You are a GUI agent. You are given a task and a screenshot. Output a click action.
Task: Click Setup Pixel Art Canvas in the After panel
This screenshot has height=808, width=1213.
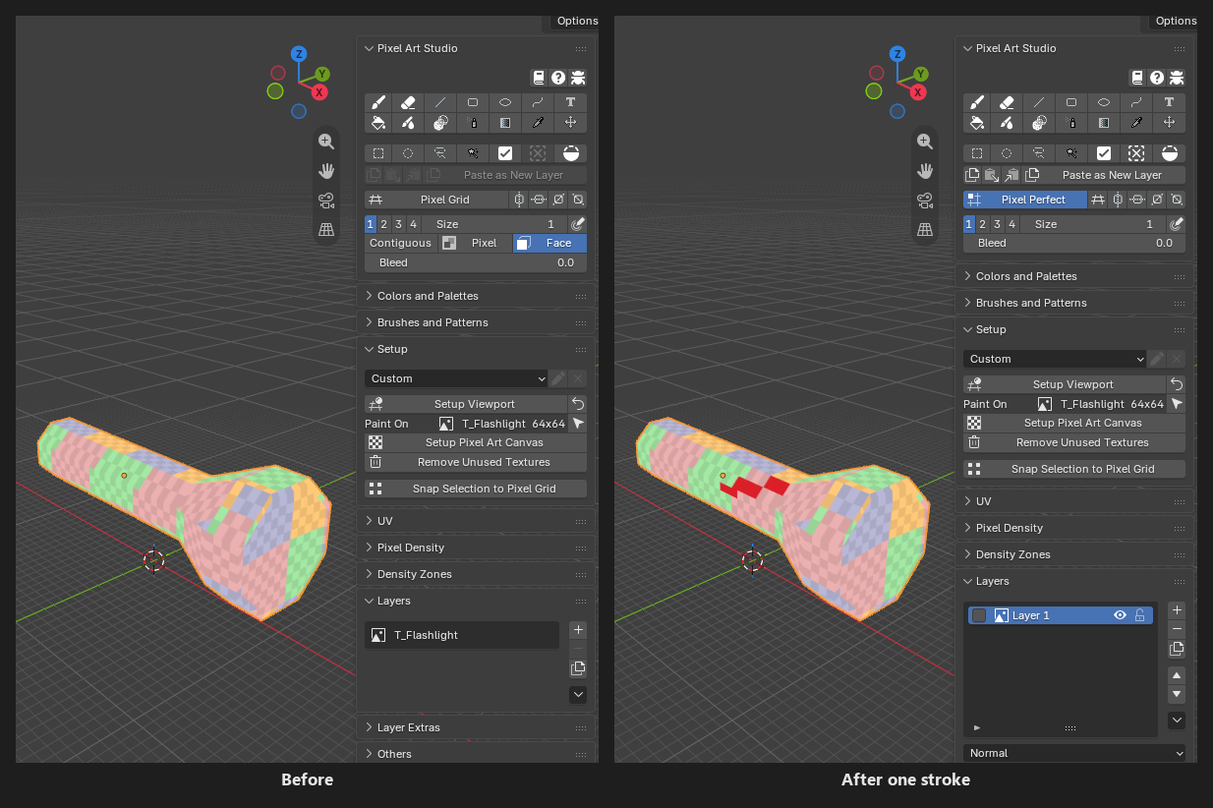click(x=1074, y=423)
